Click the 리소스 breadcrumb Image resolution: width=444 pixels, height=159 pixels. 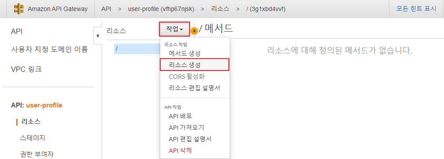pos(220,9)
